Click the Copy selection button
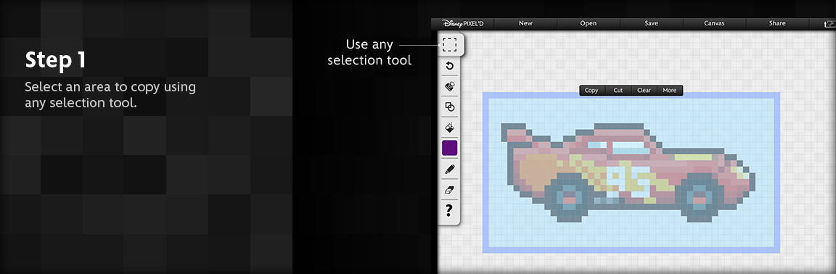This screenshot has height=274, width=836. tap(591, 91)
